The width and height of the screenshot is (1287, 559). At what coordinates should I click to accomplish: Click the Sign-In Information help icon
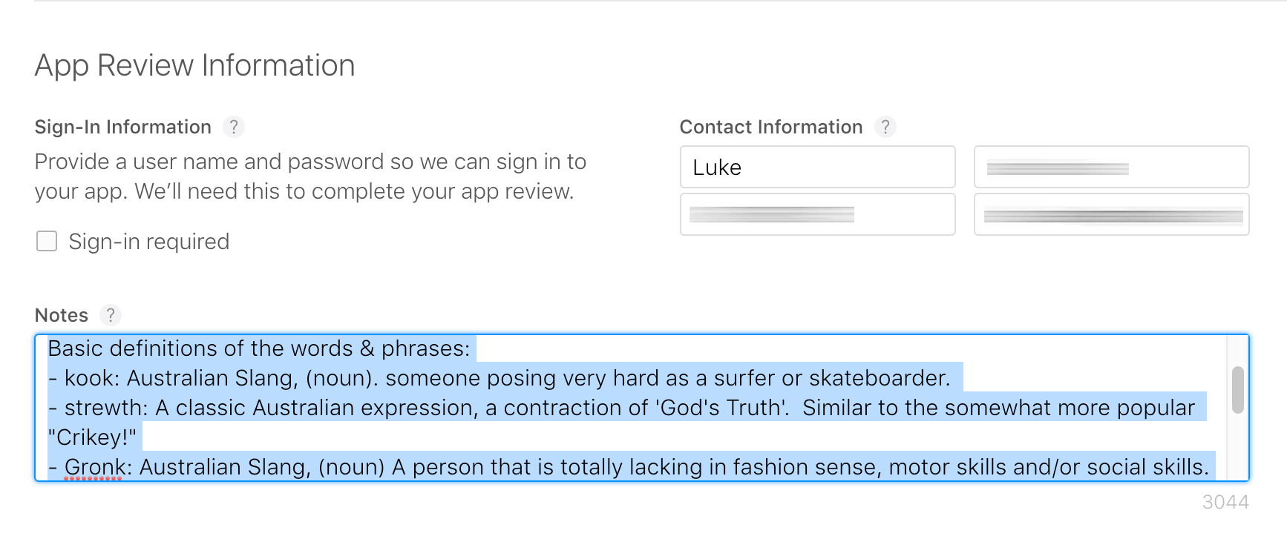(x=234, y=127)
